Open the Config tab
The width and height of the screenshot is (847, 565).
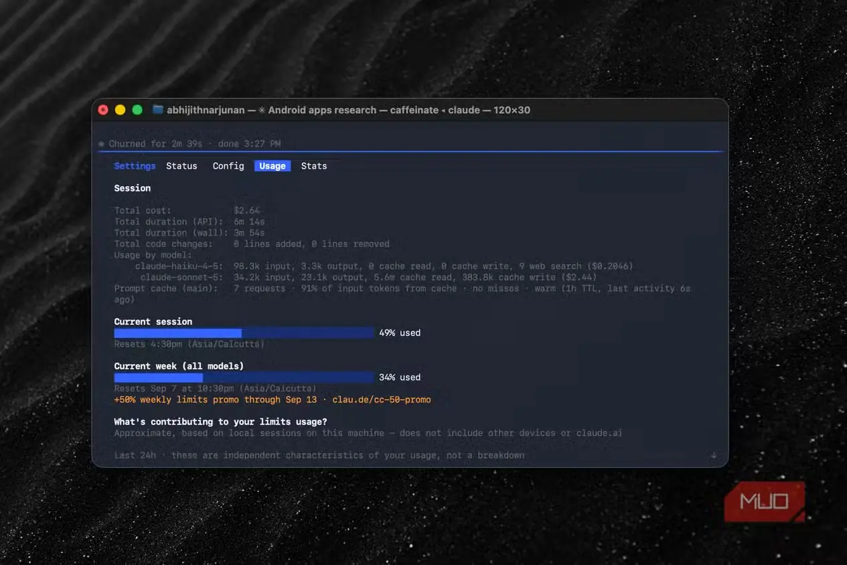[x=228, y=166]
